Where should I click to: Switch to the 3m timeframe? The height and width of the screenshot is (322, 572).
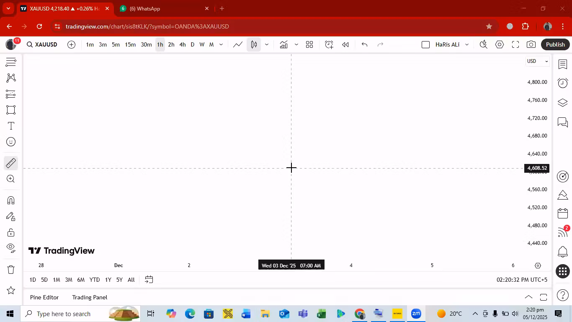pyautogui.click(x=103, y=44)
